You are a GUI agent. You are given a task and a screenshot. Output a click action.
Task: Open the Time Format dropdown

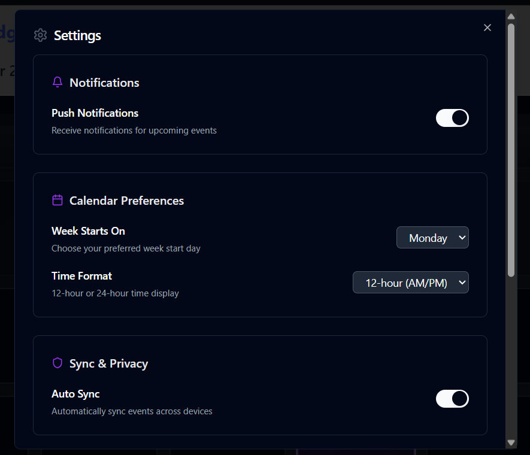pos(411,283)
